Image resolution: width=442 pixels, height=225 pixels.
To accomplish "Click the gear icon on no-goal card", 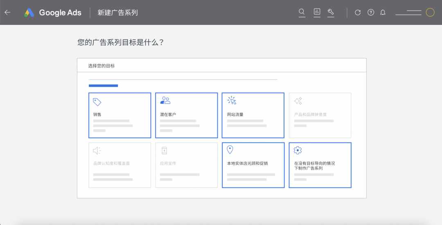I will click(298, 151).
